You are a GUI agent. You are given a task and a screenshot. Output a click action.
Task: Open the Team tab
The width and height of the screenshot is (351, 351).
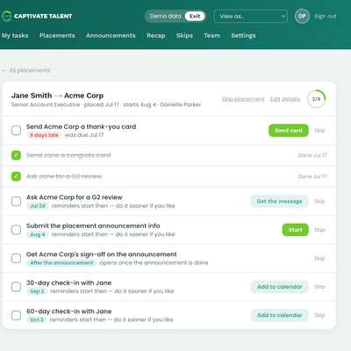tap(212, 35)
